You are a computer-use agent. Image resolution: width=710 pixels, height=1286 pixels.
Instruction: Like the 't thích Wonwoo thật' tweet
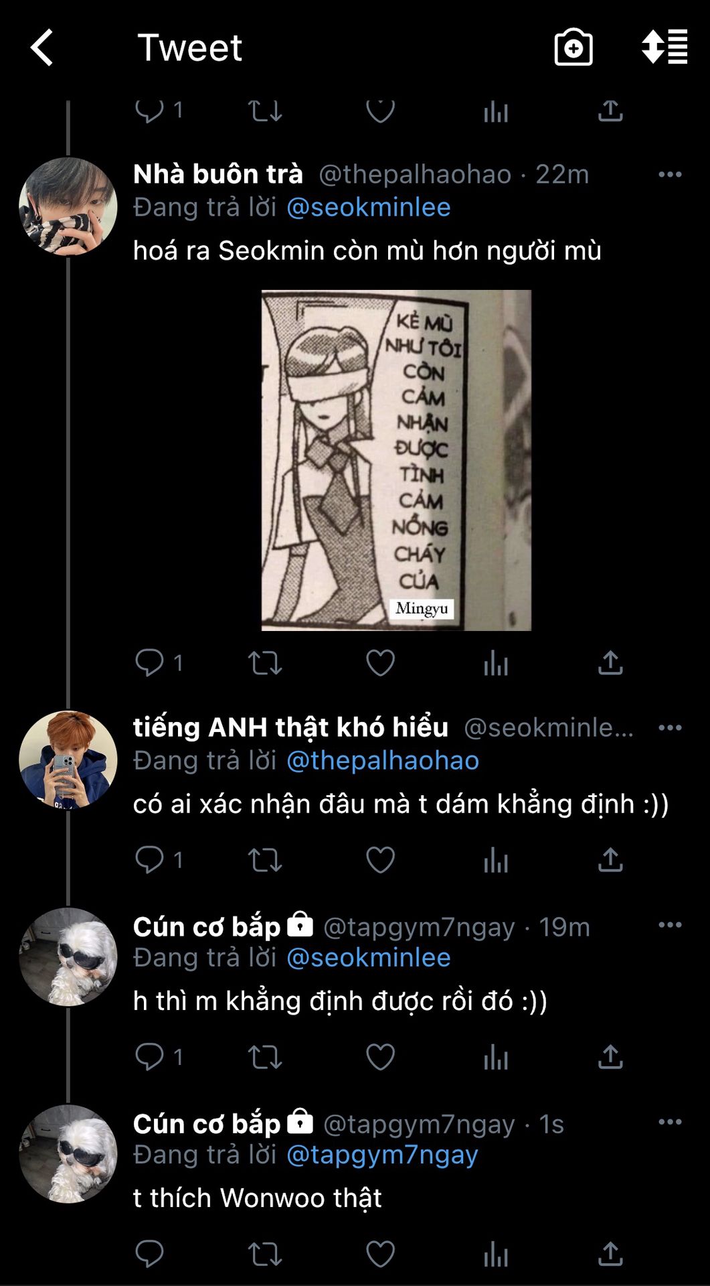(x=380, y=1254)
